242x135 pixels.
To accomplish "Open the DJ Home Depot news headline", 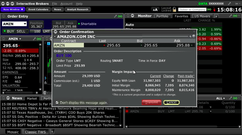I will pyautogui.click(x=26, y=104).
